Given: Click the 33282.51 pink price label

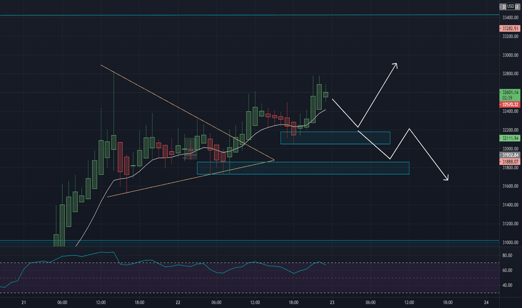Looking at the screenshot, I should click(510, 29).
